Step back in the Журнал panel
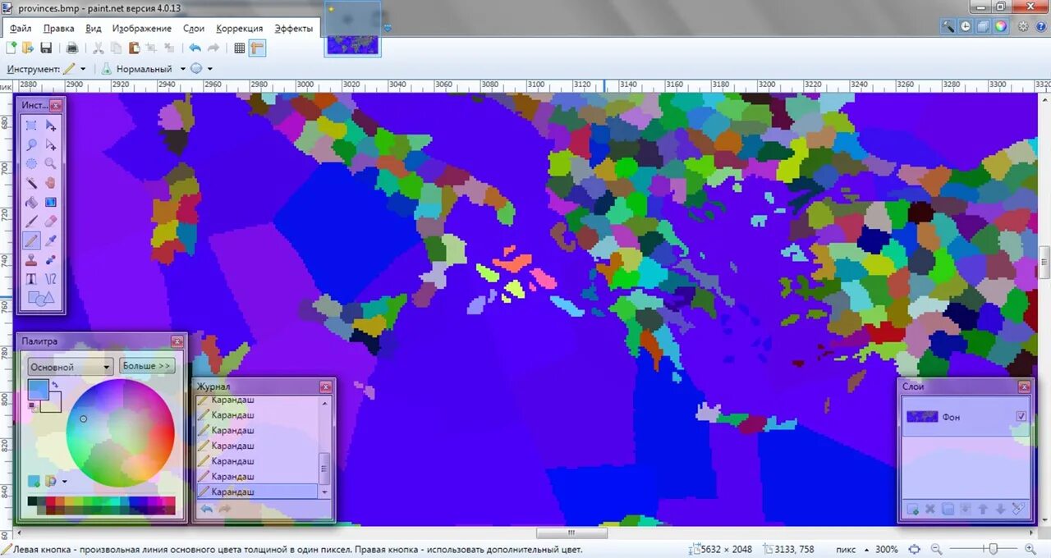Image resolution: width=1051 pixels, height=558 pixels. tap(207, 510)
